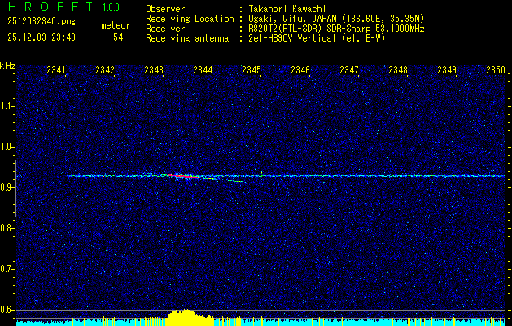Image resolution: width=512 pixels, height=326 pixels.
Task: Click the 0.7 frequency axis label
Action: click(7, 268)
